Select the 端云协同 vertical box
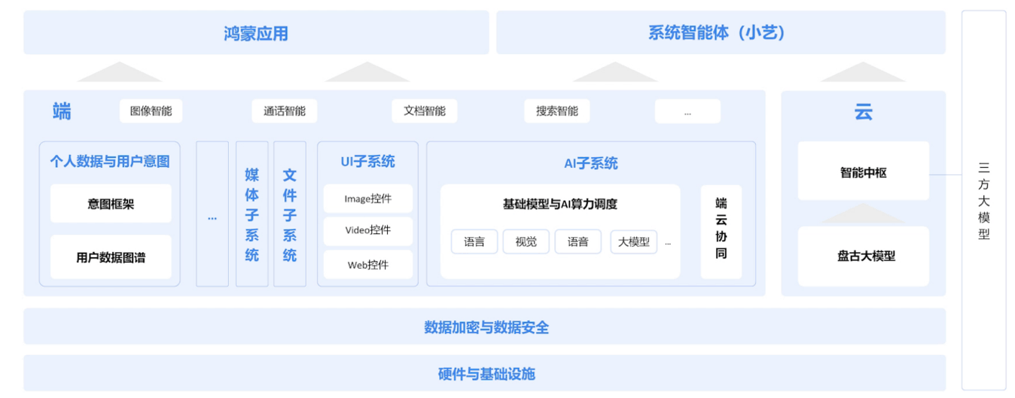Viewport: 1015px width, 398px height. click(721, 231)
